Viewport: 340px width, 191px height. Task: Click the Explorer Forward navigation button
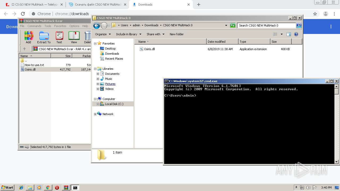[104, 25]
